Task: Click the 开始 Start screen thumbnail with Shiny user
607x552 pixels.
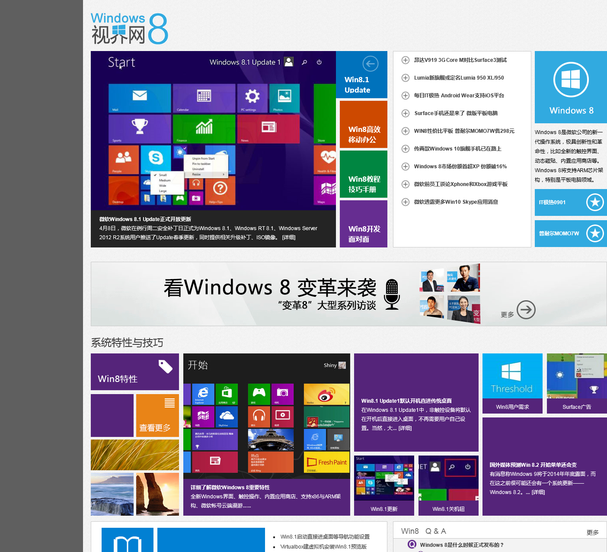Action: coord(267,416)
